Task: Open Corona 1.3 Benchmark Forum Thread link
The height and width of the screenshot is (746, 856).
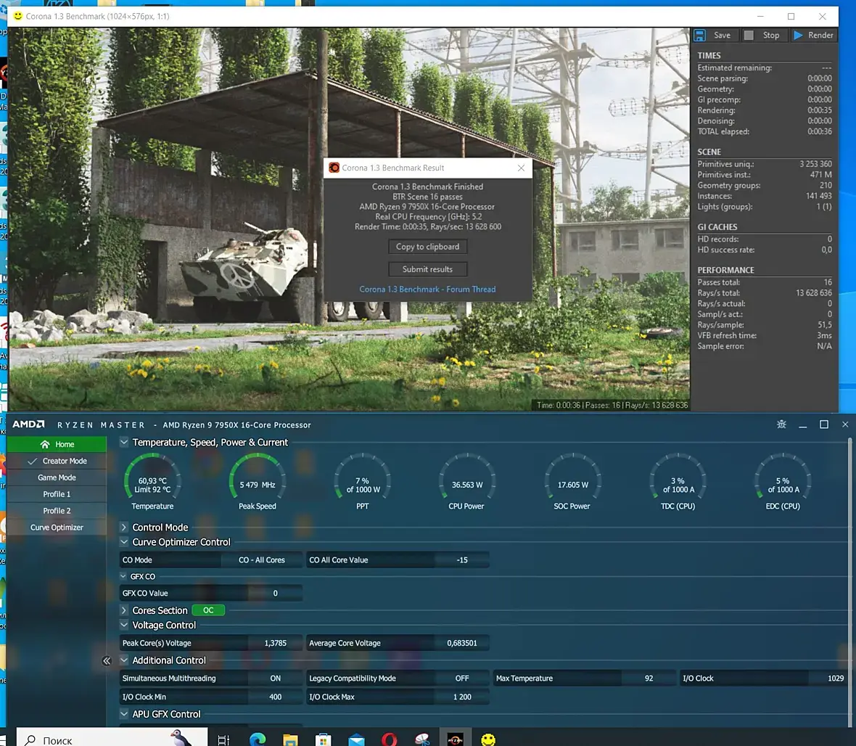Action: [427, 290]
